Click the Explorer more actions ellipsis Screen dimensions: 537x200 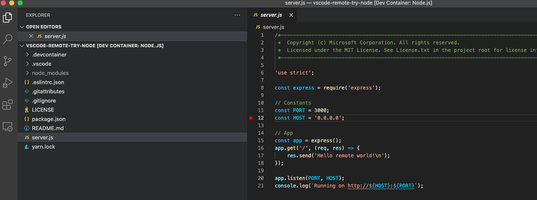point(237,15)
